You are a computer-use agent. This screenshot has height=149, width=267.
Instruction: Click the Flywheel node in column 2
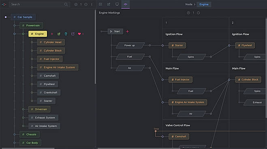[x=245, y=45]
